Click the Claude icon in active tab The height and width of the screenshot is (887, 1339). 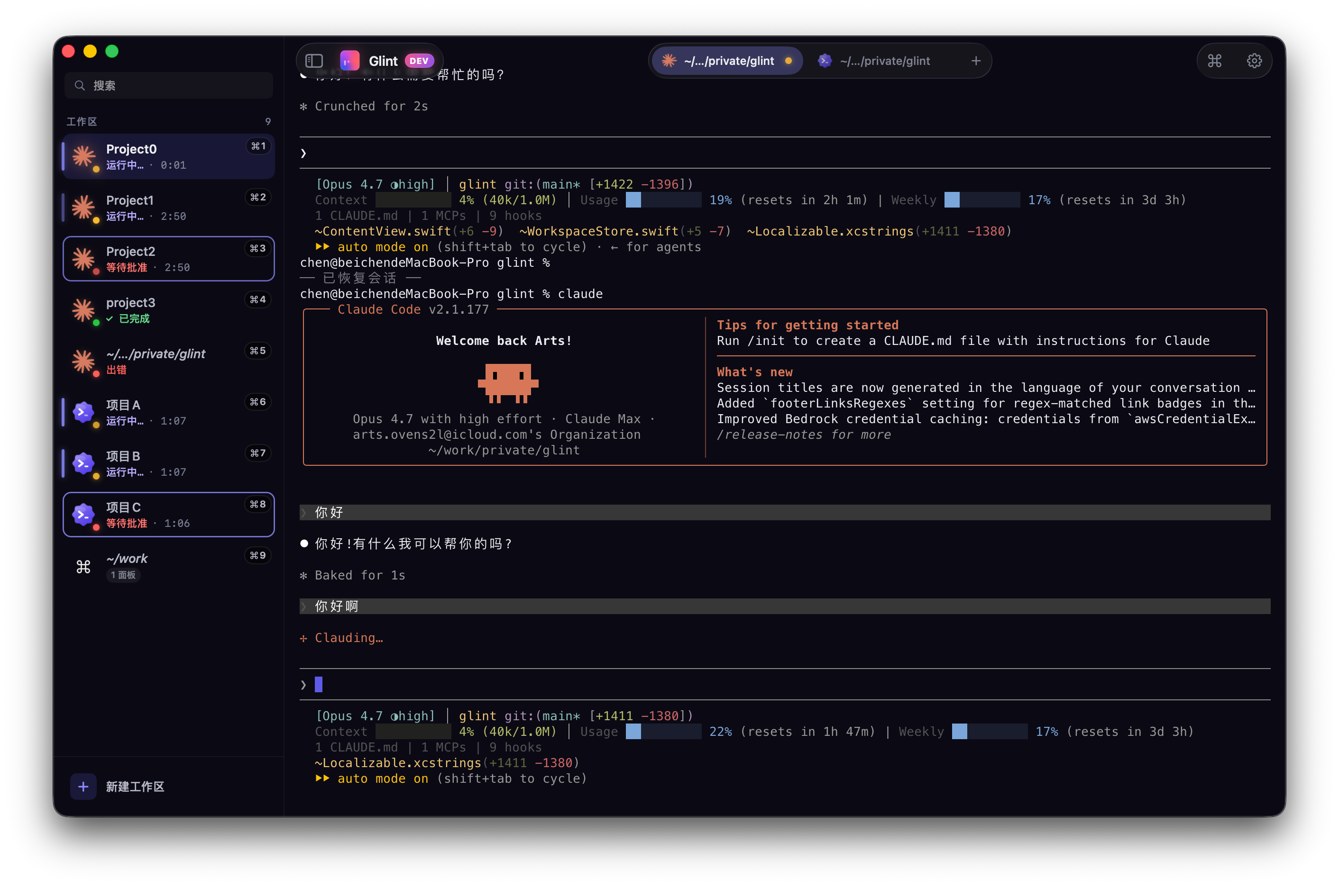[x=669, y=61]
